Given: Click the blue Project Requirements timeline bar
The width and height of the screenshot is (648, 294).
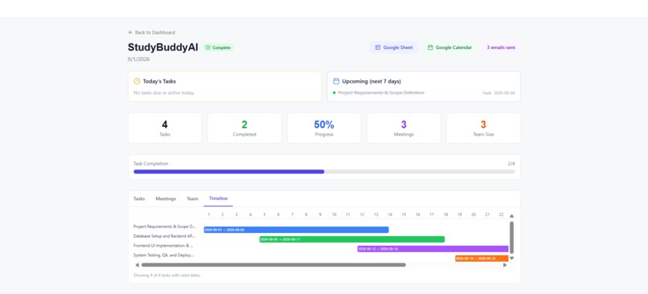Looking at the screenshot, I should (x=297, y=230).
